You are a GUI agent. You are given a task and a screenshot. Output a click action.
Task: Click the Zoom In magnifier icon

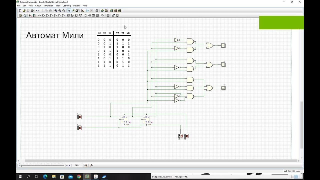(56, 10)
